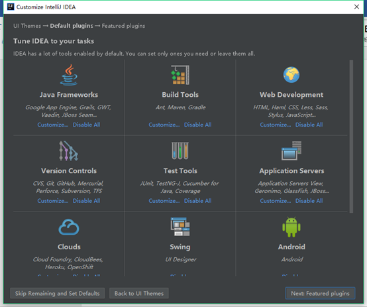Click the Java Frameworks coffee cup icon
This screenshot has width=367, height=307.
69,75
